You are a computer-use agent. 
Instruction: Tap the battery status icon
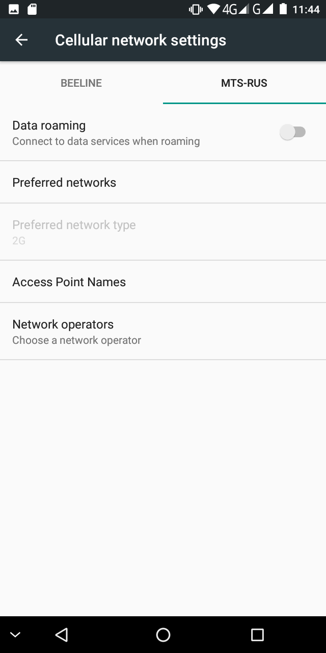(283, 9)
